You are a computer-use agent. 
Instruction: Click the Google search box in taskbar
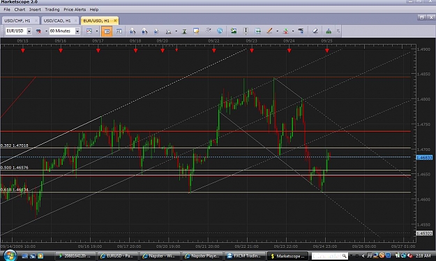point(329,256)
